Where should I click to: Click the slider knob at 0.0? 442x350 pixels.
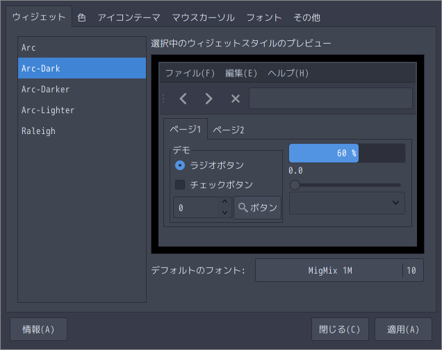pyautogui.click(x=295, y=185)
